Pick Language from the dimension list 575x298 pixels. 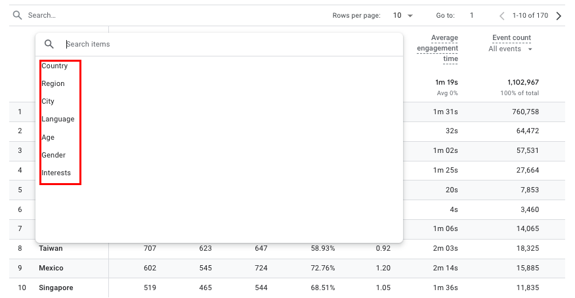58,119
